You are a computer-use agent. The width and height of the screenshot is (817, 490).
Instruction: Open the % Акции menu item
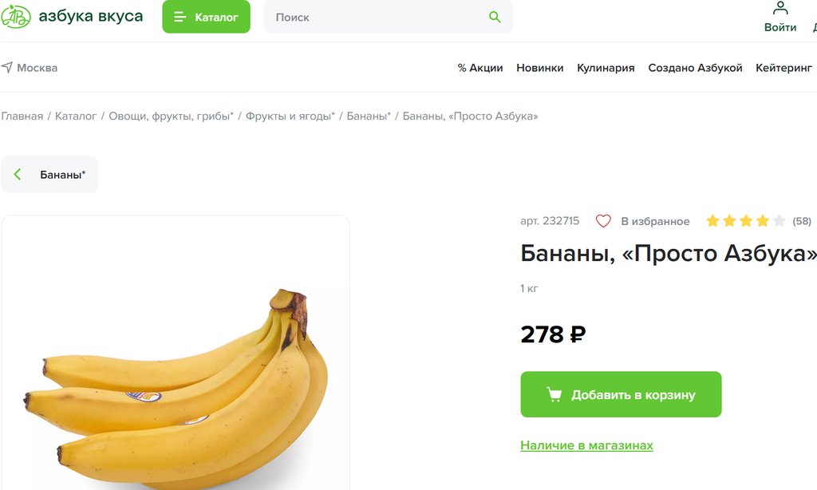pyautogui.click(x=480, y=68)
